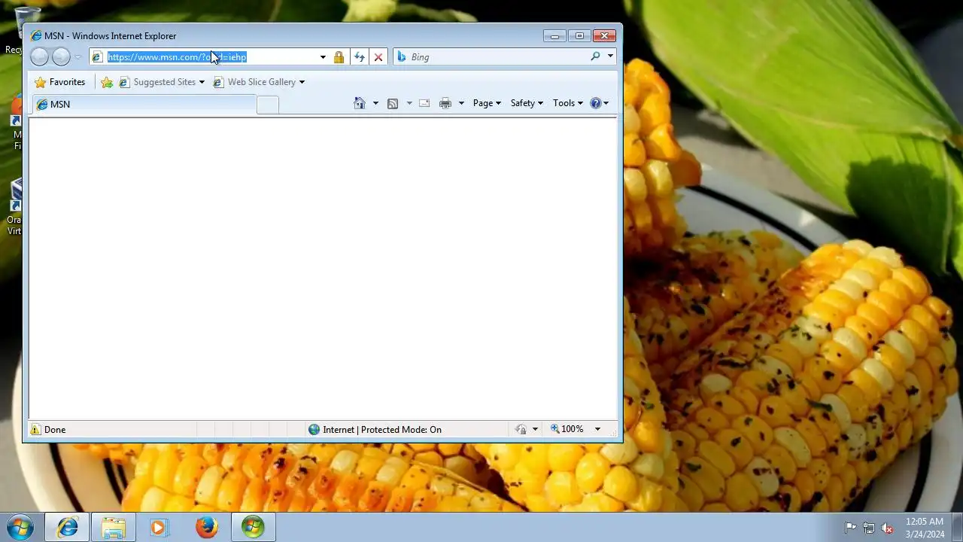Click the red Stop loading button
Viewport: 963px width, 542px height.
pos(378,57)
